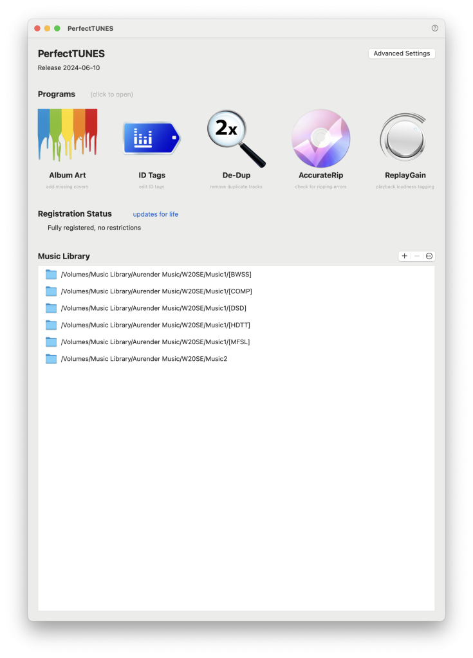
Task: Launch the AccurateRip disc icon
Action: [x=320, y=138]
